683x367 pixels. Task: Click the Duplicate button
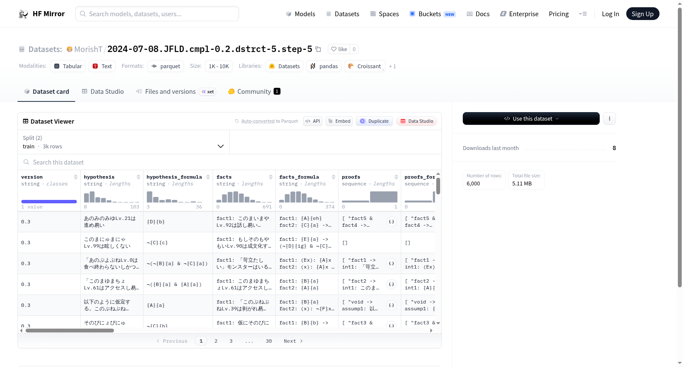pyautogui.click(x=374, y=121)
